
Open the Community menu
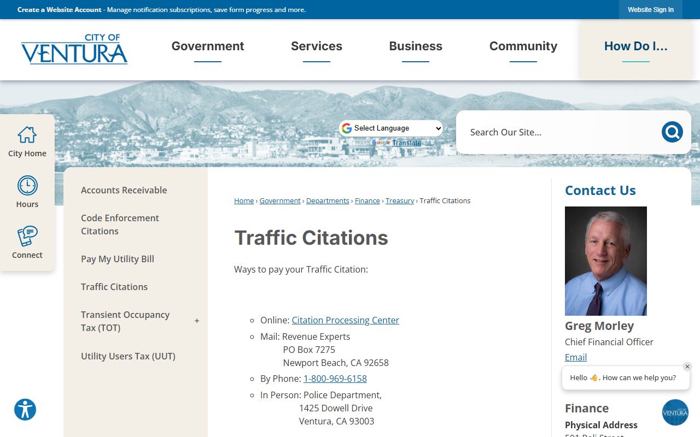pyautogui.click(x=523, y=46)
